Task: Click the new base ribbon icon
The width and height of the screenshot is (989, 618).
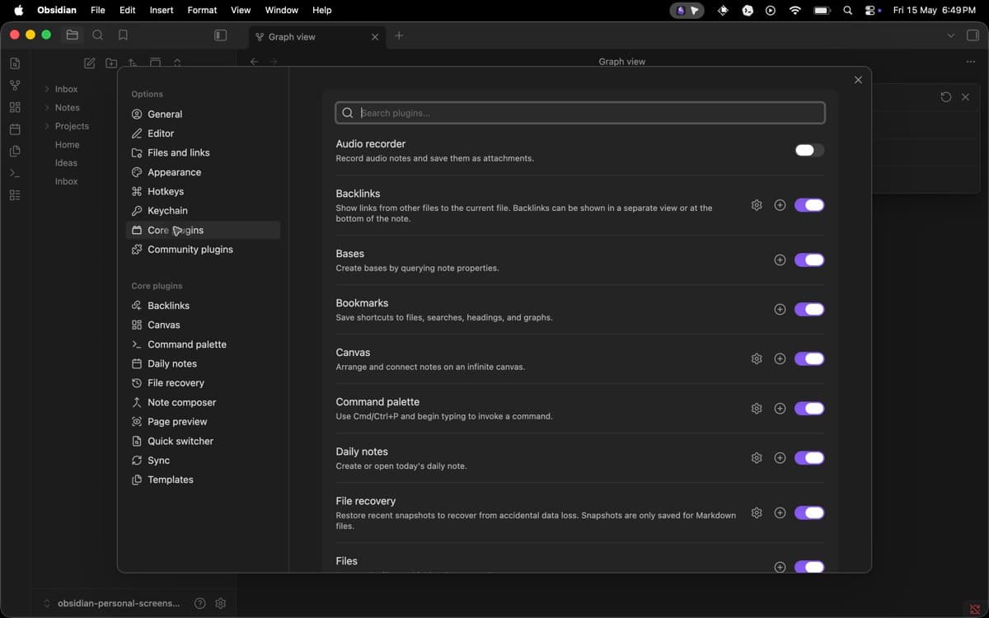Action: click(15, 195)
